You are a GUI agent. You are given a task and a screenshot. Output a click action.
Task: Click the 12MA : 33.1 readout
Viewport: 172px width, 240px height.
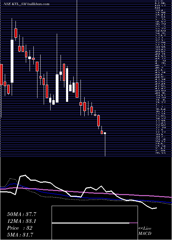pyautogui.click(x=22, y=221)
